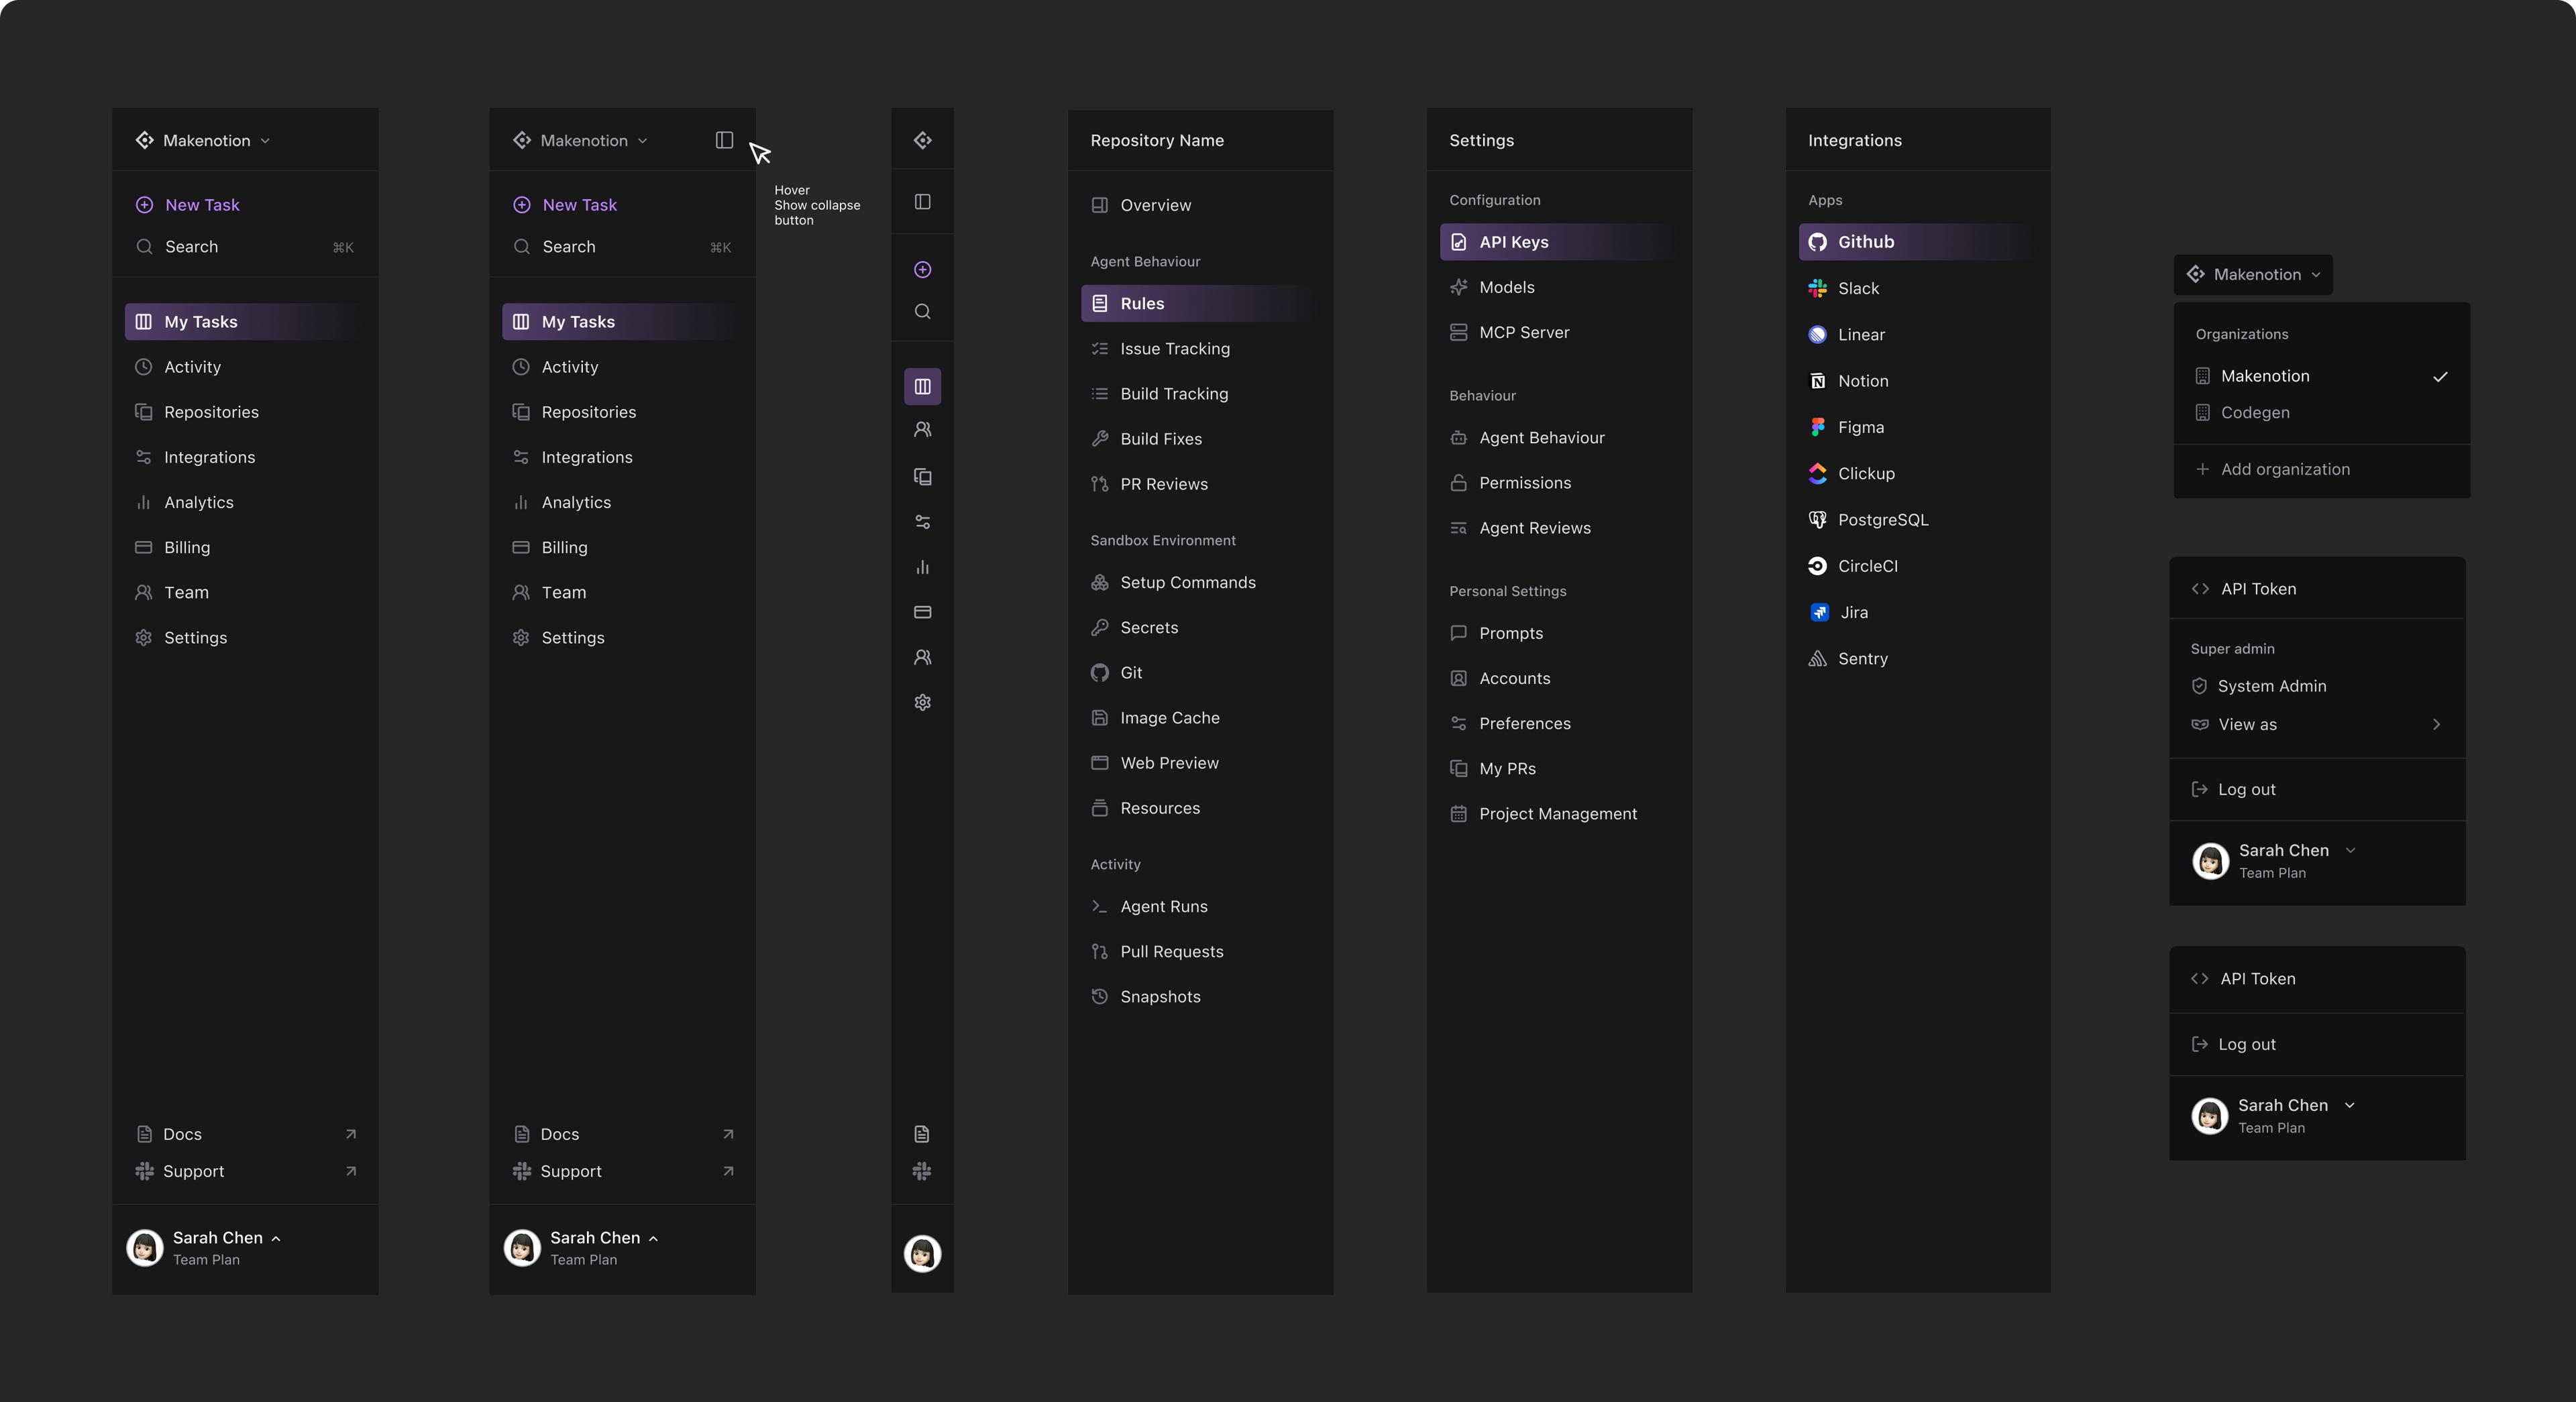Open the billing card icon in collapsed rail
The width and height of the screenshot is (2576, 1402).
pyautogui.click(x=922, y=613)
